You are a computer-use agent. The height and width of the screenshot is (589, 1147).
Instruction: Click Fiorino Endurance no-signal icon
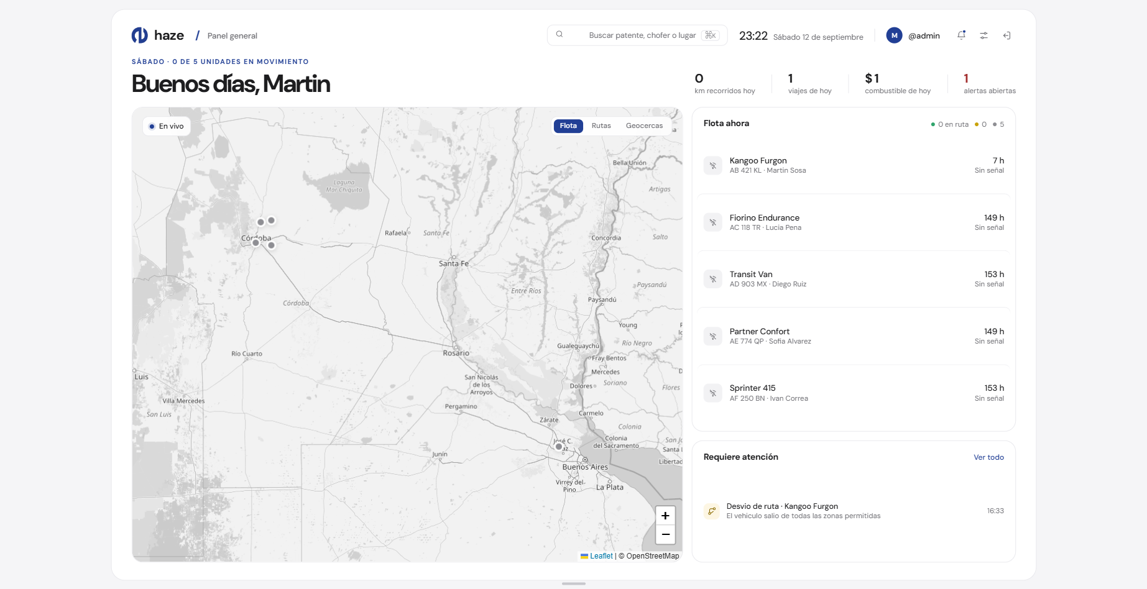point(713,222)
